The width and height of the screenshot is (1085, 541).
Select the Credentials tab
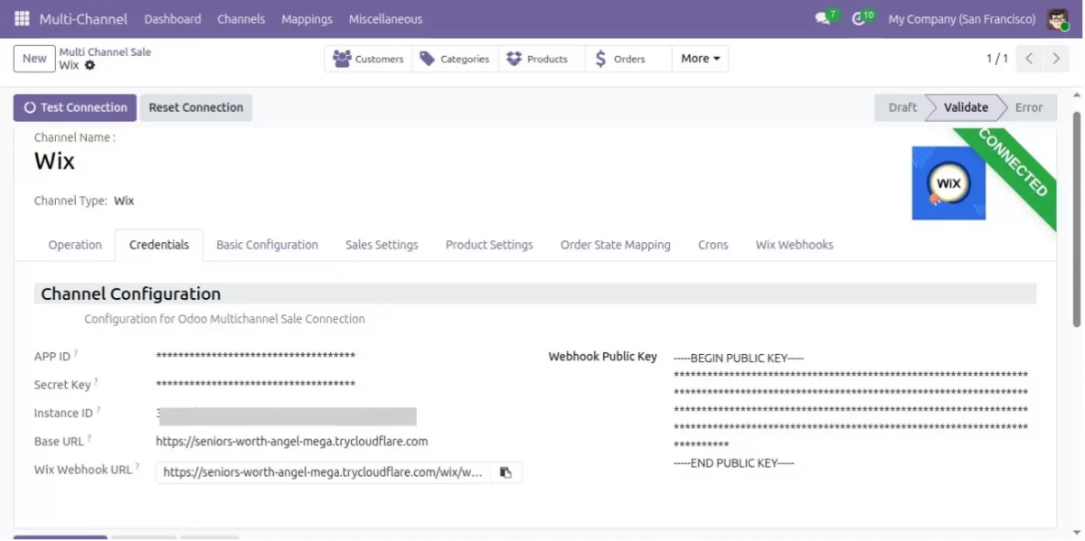[159, 245]
